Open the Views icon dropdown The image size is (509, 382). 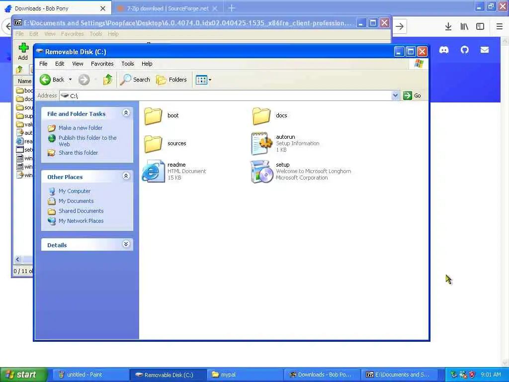[x=203, y=80]
